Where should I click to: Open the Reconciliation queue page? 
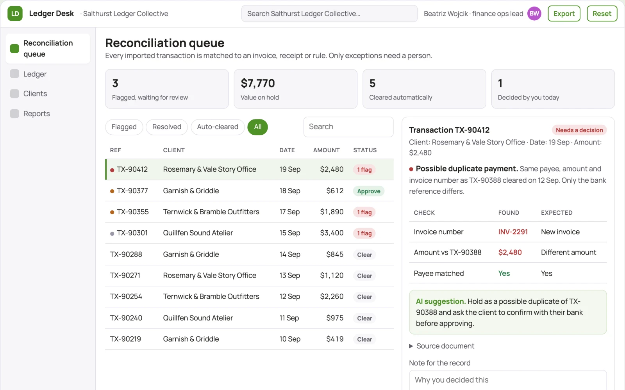click(48, 48)
